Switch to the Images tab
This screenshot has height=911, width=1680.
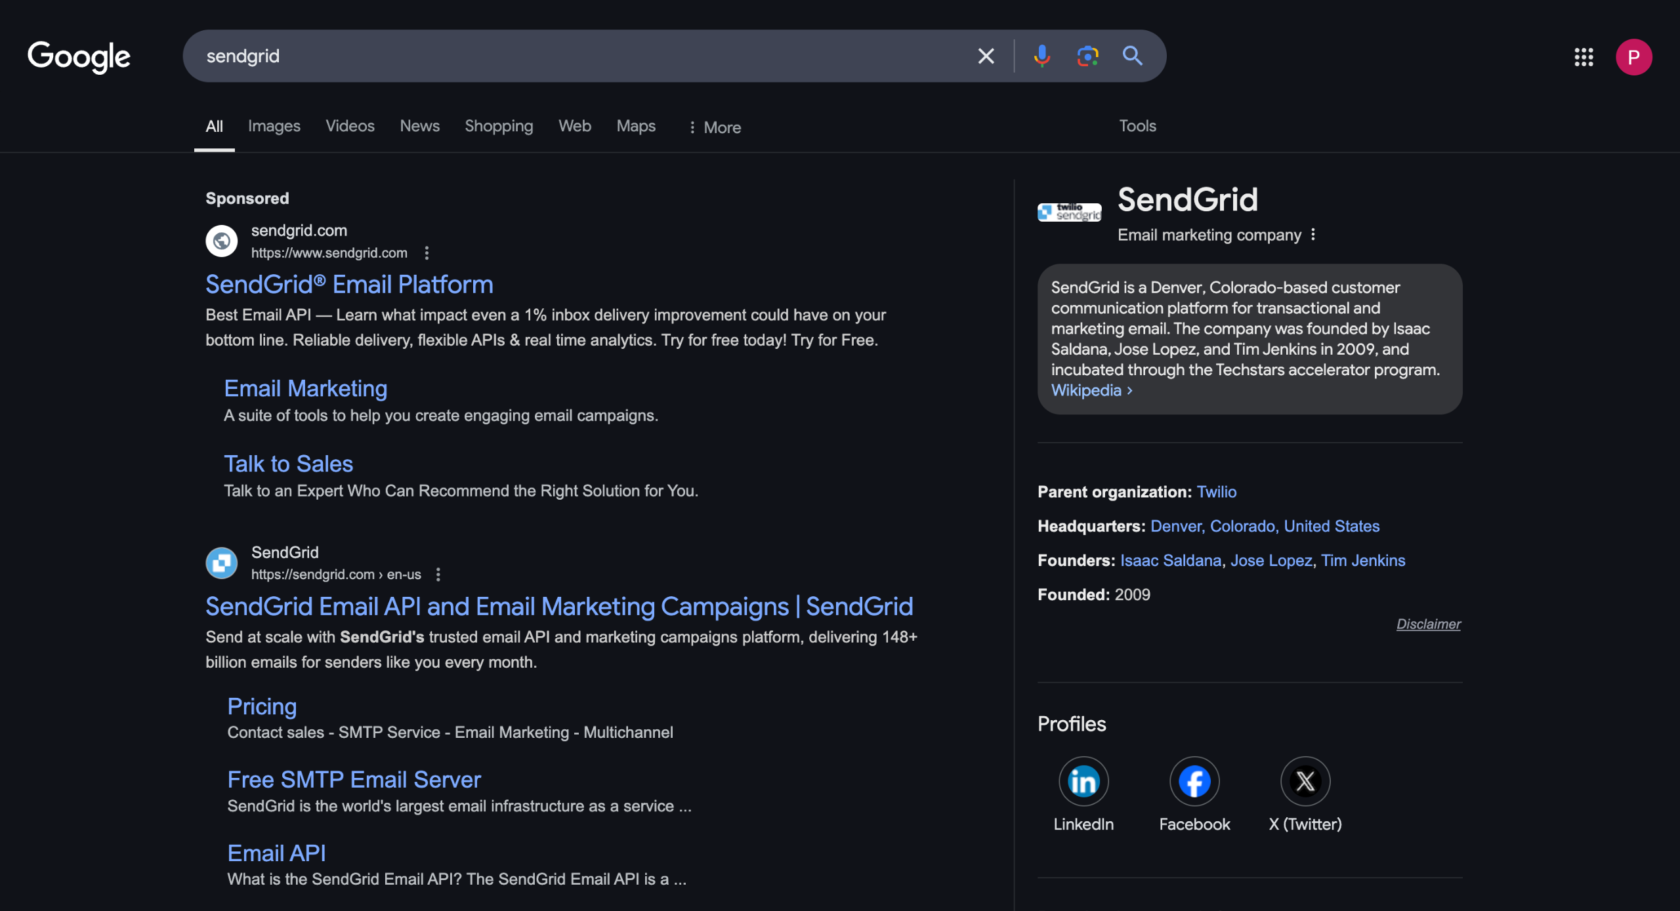click(274, 126)
